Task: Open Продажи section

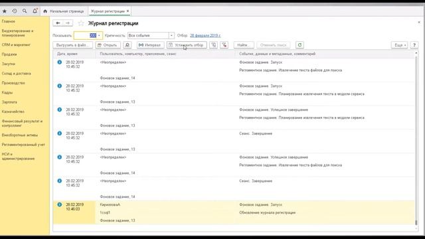Action: click(9, 54)
